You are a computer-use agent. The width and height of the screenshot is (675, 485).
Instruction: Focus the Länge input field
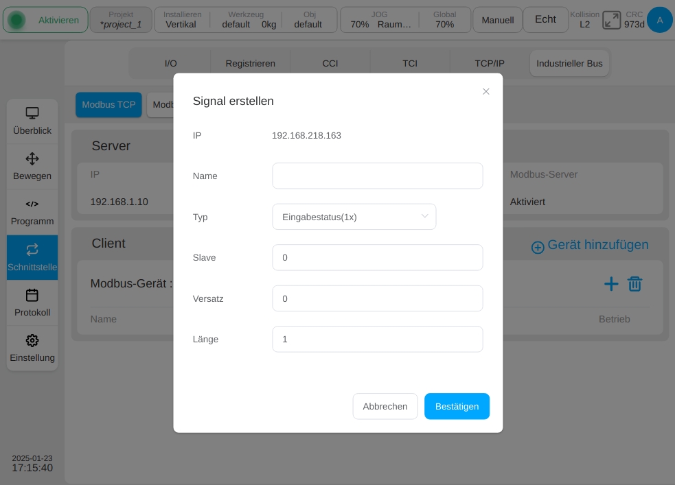pyautogui.click(x=378, y=340)
